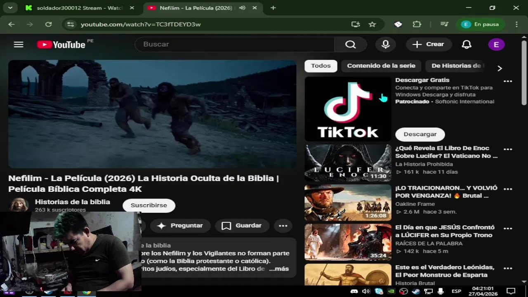Click in the Buscar search field
The width and height of the screenshot is (528, 297).
(234, 44)
